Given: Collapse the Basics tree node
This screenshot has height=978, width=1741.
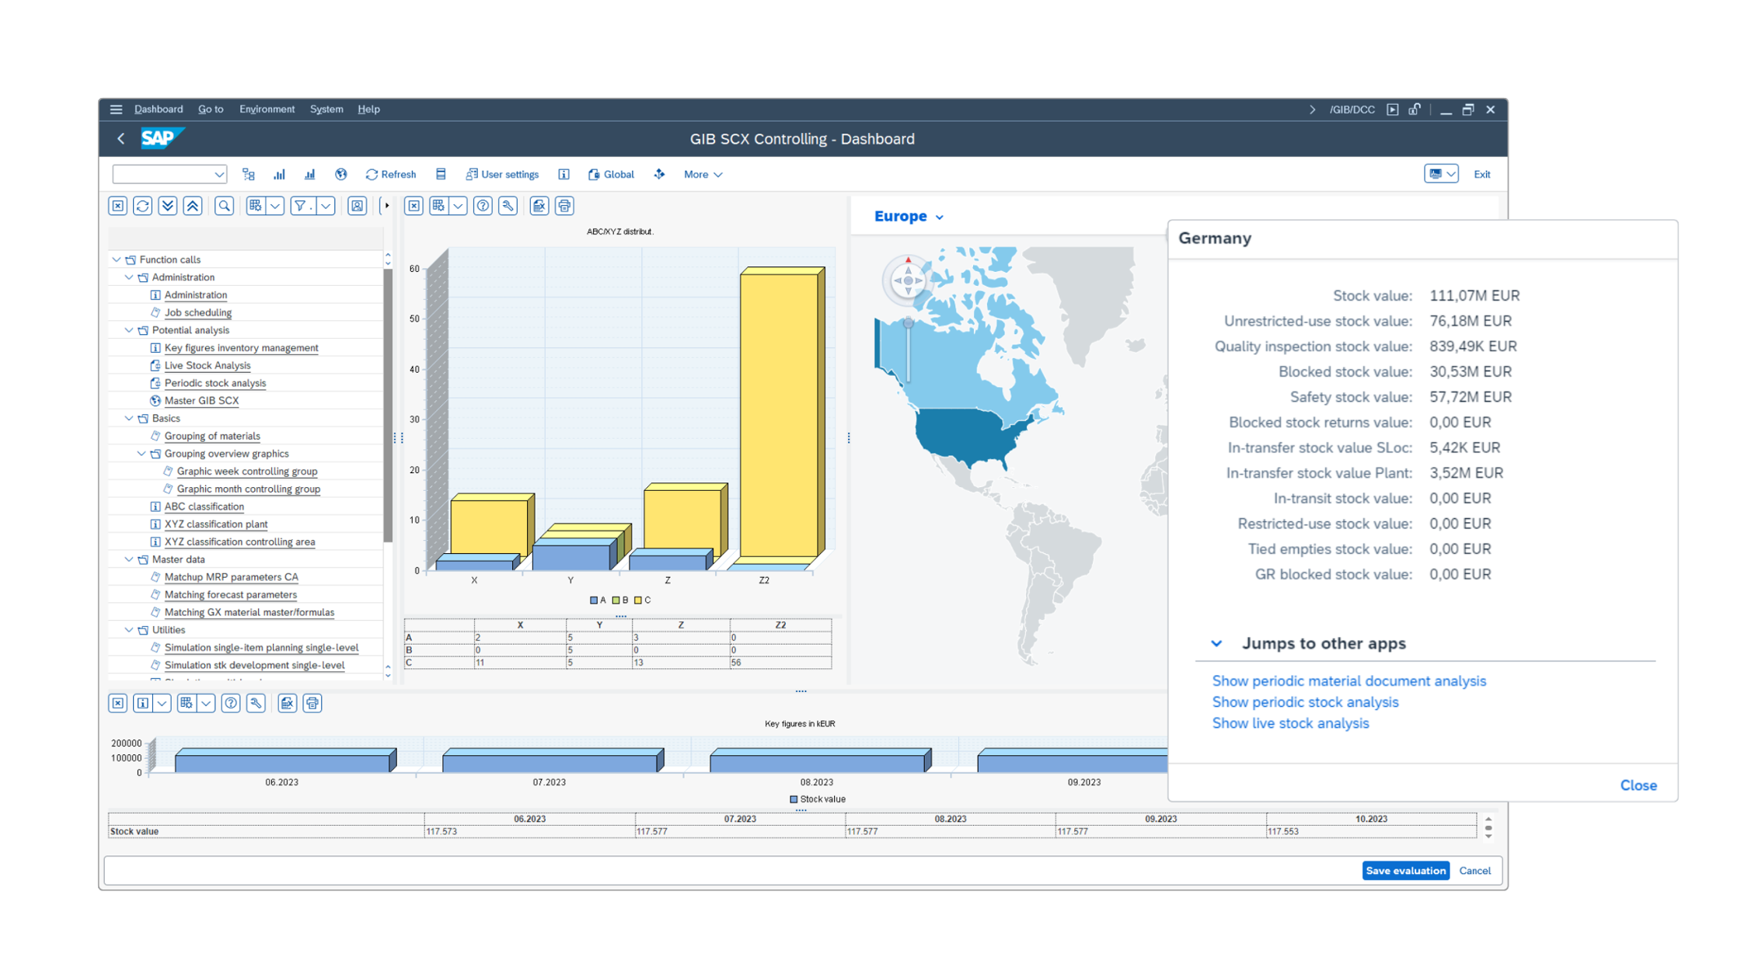Looking at the screenshot, I should [129, 418].
